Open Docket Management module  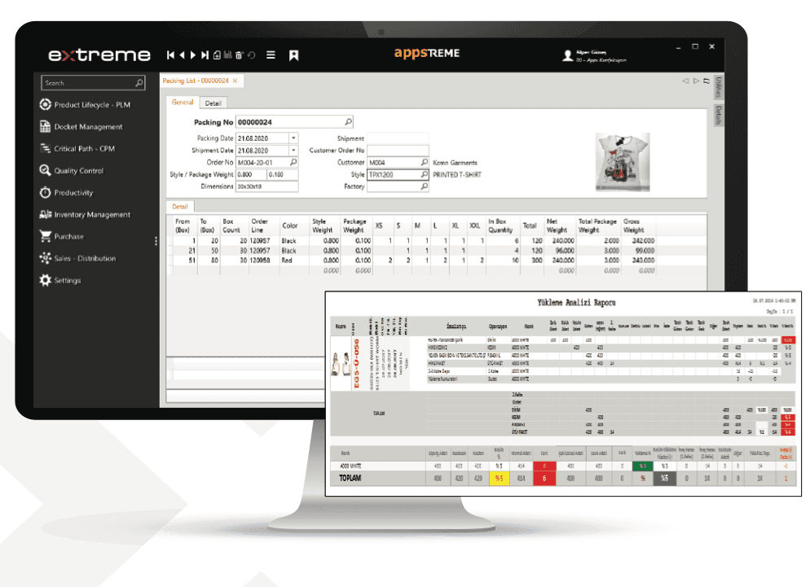click(81, 127)
